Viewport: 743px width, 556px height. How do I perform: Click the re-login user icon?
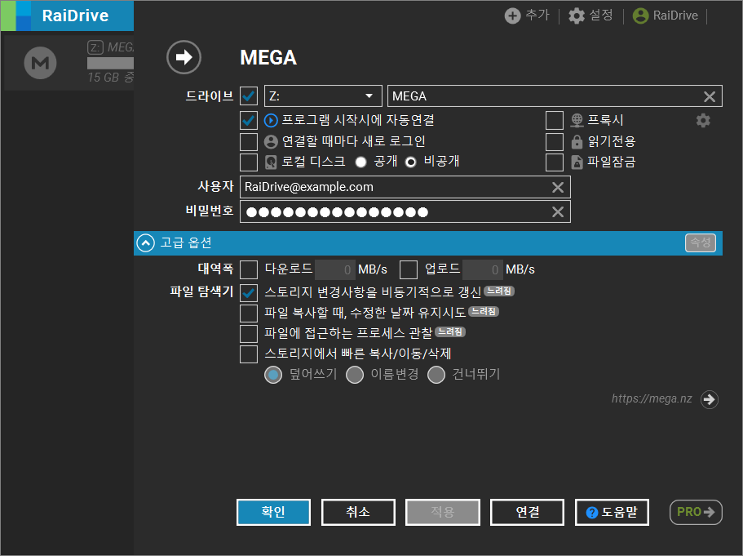271,141
